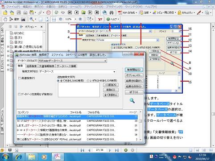Open データベースタイトル dropdown in PDFinder dialog
215x161 pixels.
[105, 61]
